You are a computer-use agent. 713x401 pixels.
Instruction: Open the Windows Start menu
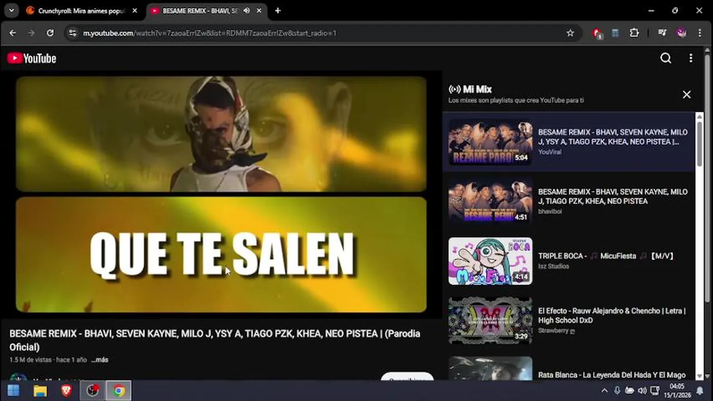pyautogui.click(x=13, y=390)
